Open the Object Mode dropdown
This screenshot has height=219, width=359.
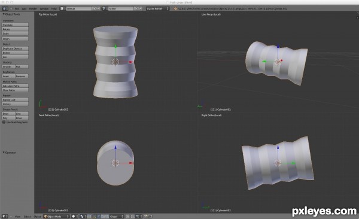point(56,217)
